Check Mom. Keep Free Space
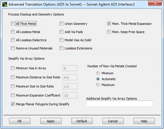This screenshot has width=164, height=129. tap(109, 32)
